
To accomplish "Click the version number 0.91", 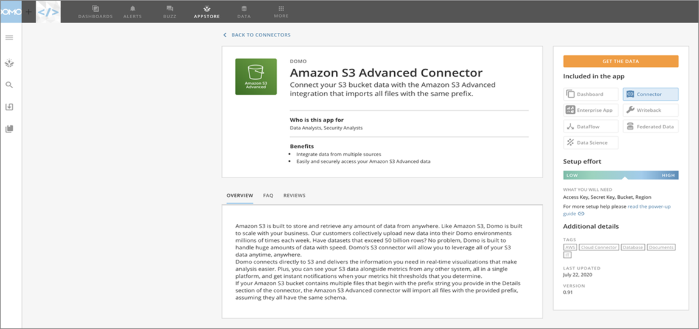I will tap(568, 292).
